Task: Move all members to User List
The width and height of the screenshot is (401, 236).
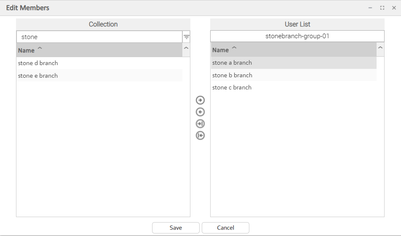Action: tap(200, 124)
